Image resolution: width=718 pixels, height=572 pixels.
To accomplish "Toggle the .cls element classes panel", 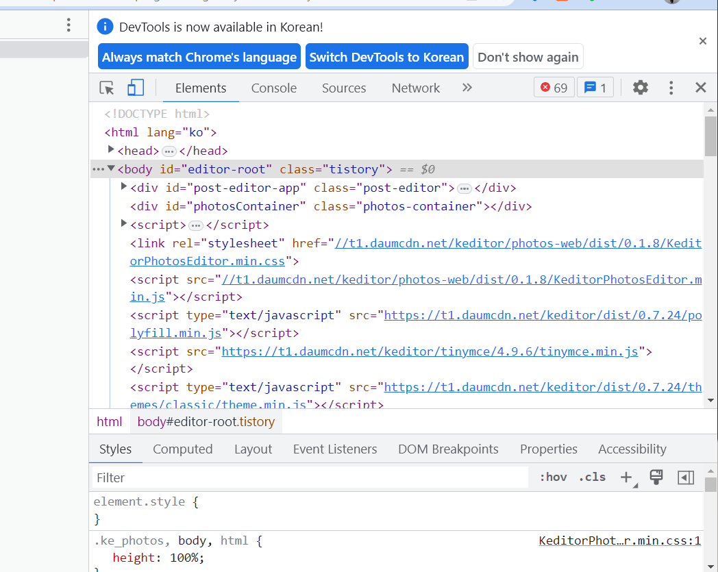I will point(592,477).
